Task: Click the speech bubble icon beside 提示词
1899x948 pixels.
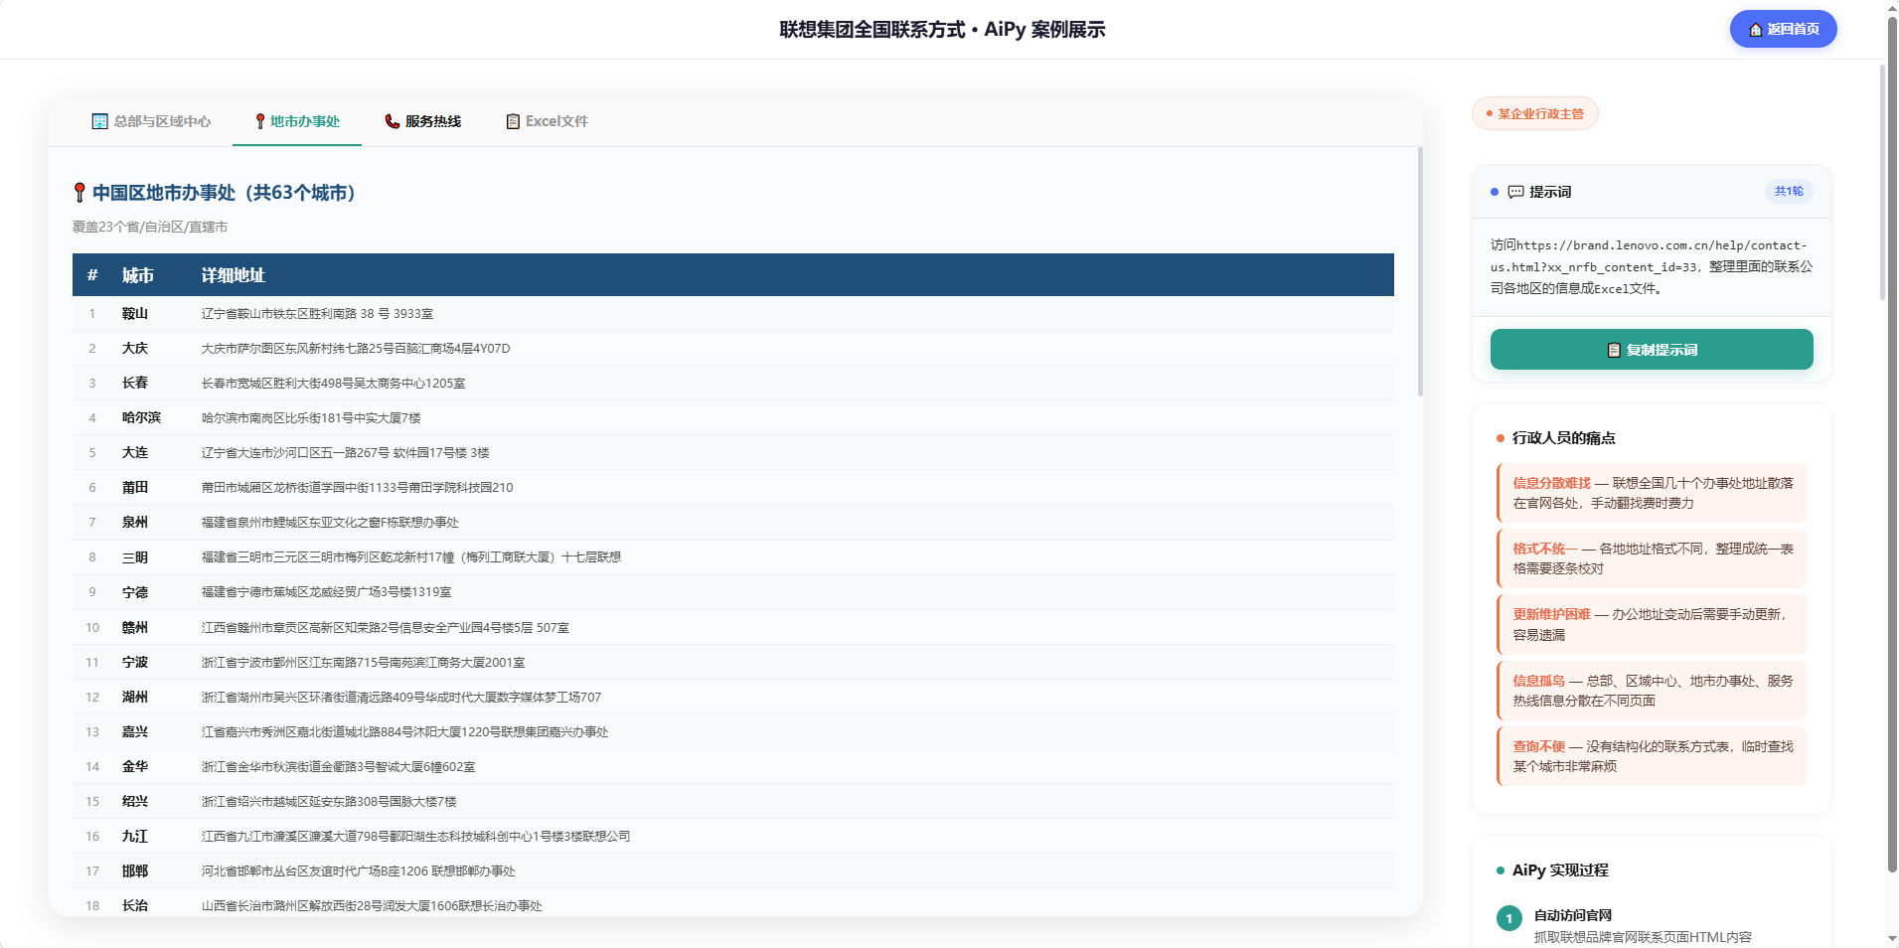Action: pyautogui.click(x=1515, y=192)
